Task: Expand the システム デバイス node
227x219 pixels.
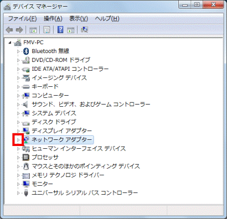Action: tap(18, 113)
